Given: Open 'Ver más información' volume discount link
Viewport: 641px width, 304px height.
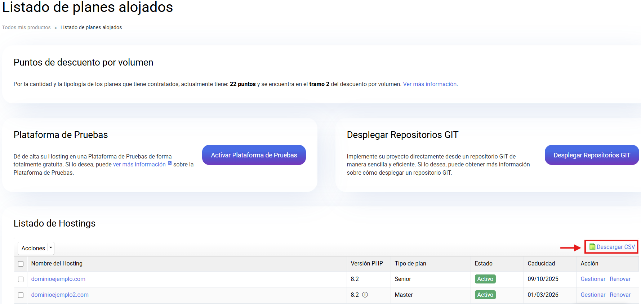Looking at the screenshot, I should tap(429, 84).
